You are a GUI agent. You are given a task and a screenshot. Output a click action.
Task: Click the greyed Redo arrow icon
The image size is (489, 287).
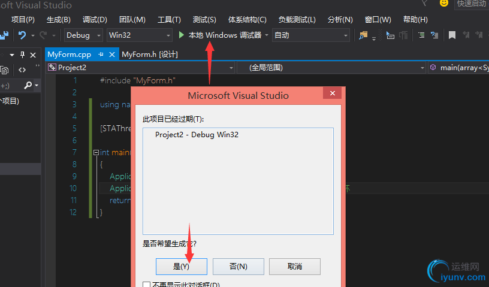pyautogui.click(x=43, y=35)
